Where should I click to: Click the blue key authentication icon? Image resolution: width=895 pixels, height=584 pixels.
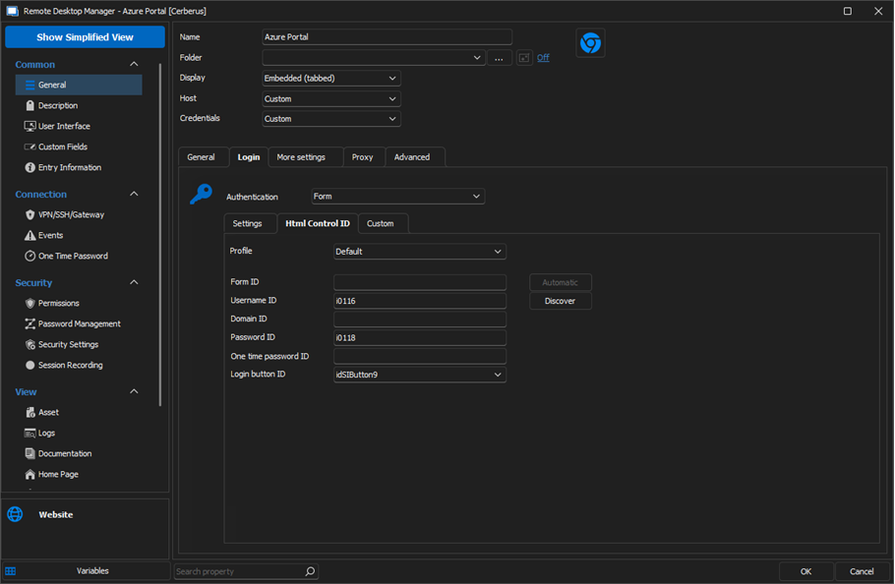pyautogui.click(x=201, y=195)
